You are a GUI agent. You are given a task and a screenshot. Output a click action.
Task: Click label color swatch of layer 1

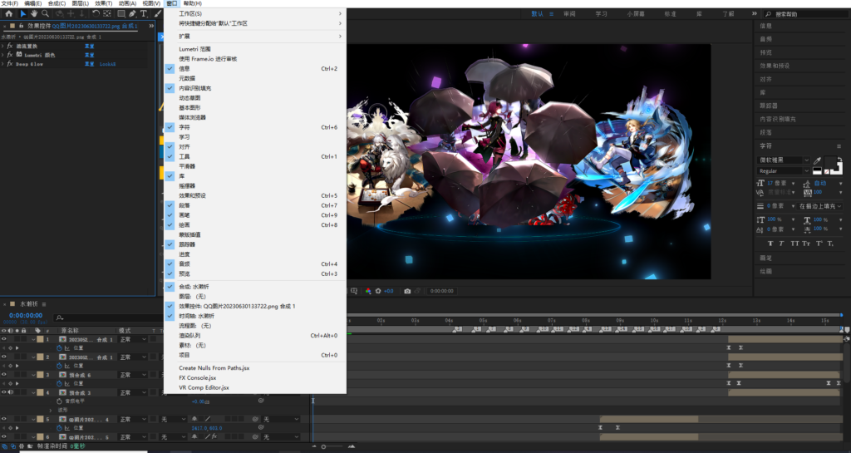(40, 340)
